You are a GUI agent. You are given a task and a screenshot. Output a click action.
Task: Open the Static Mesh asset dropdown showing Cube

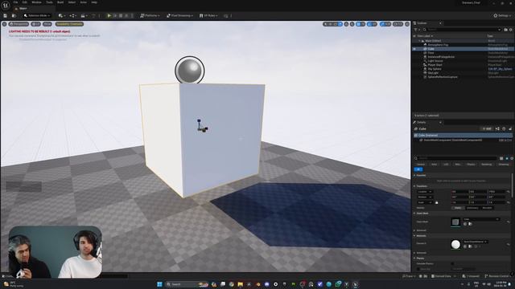click(x=481, y=219)
